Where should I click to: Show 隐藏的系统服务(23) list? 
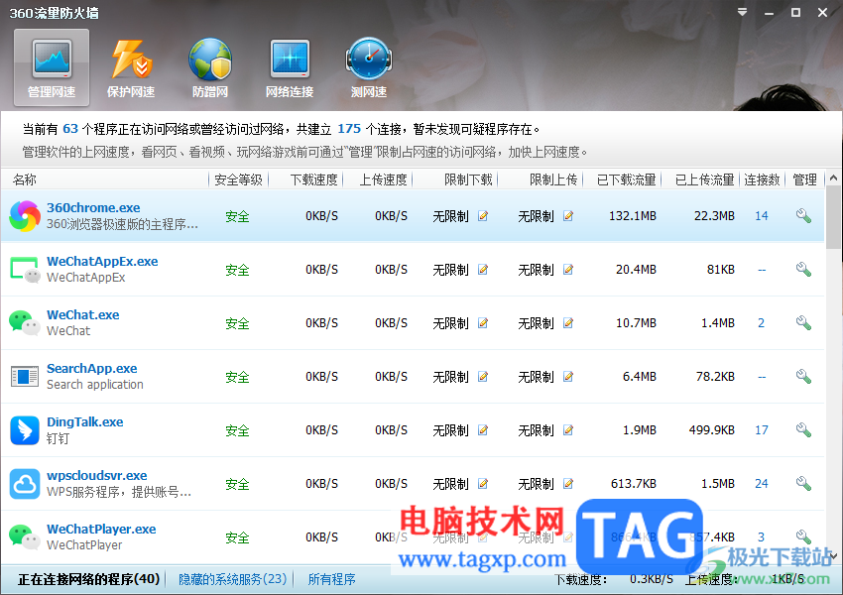click(x=232, y=579)
